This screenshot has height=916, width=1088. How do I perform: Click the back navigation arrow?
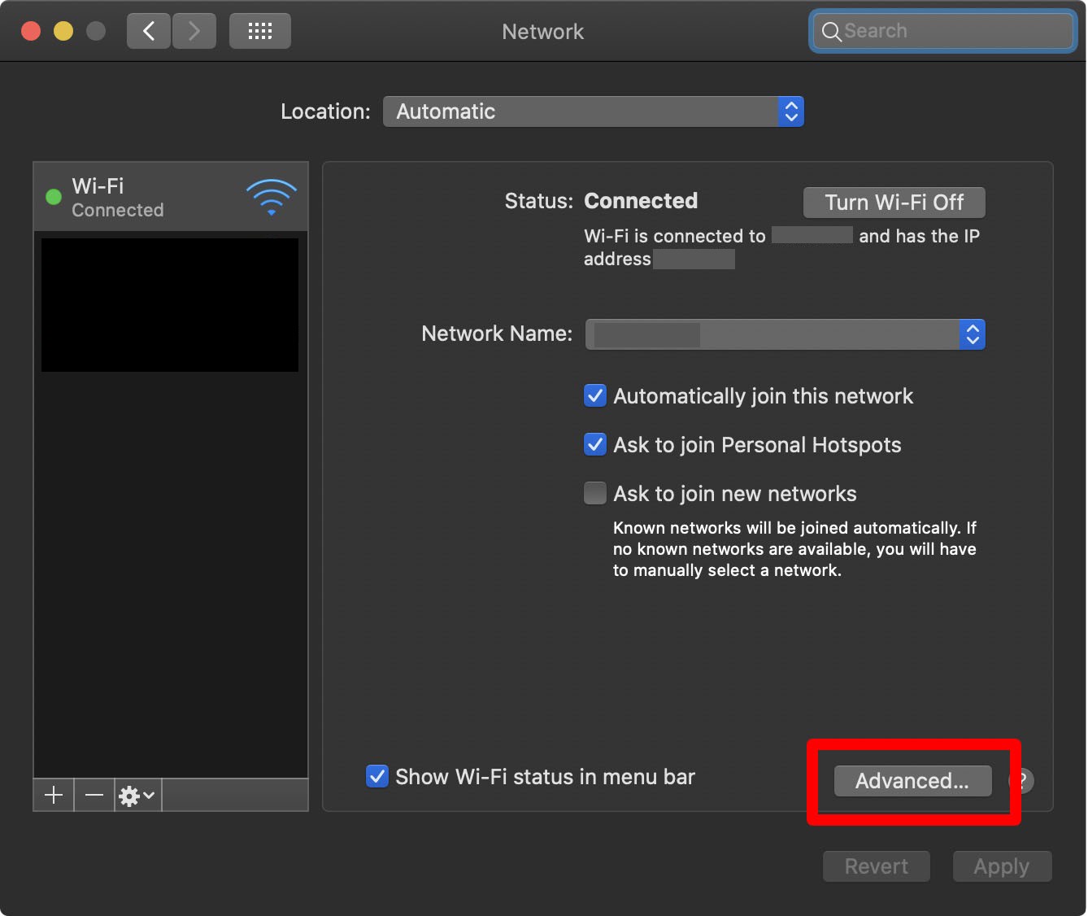pos(149,32)
